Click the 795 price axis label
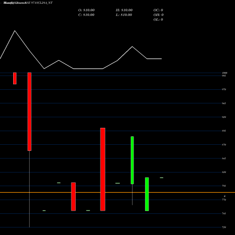 [224, 186]
